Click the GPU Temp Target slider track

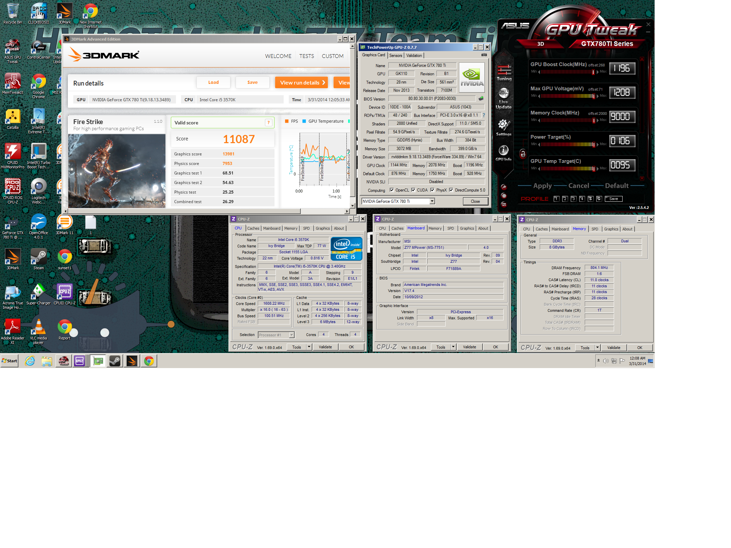[568, 169]
